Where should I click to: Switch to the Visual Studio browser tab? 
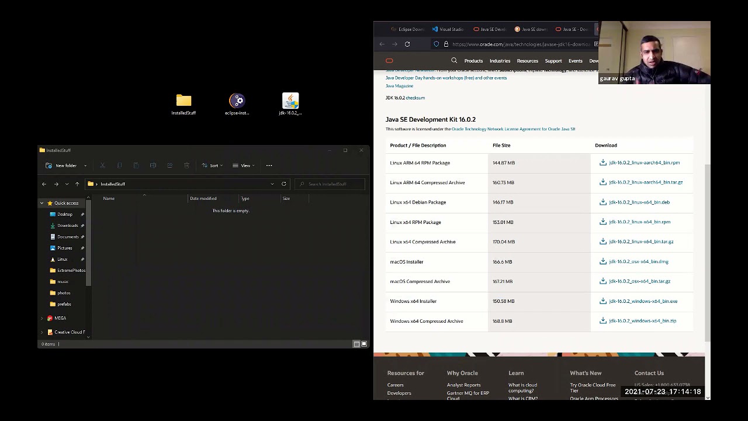[x=448, y=29]
